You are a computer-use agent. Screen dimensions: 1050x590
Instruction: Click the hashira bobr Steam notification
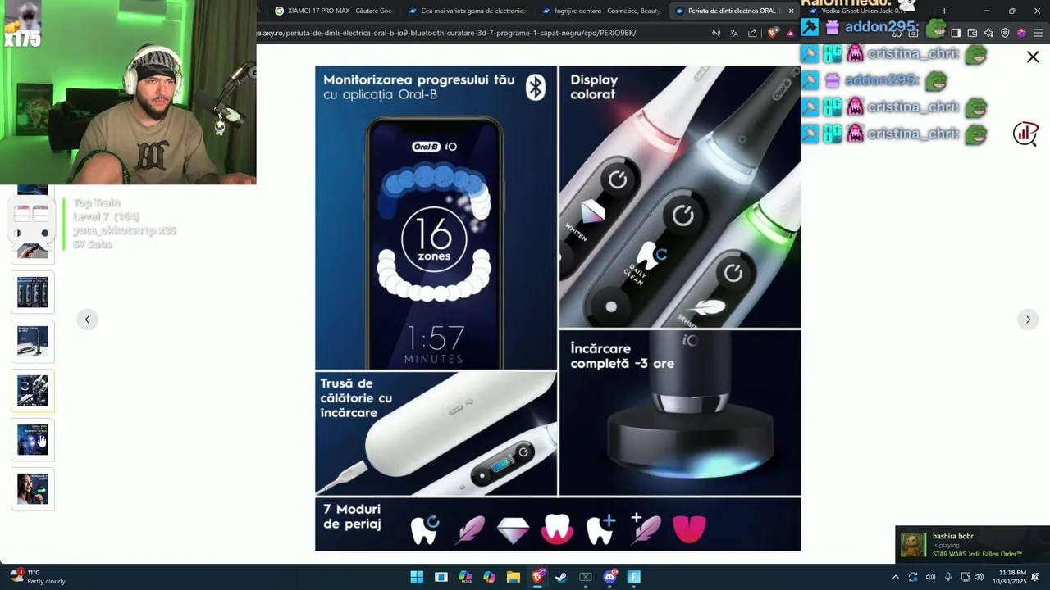(x=972, y=545)
